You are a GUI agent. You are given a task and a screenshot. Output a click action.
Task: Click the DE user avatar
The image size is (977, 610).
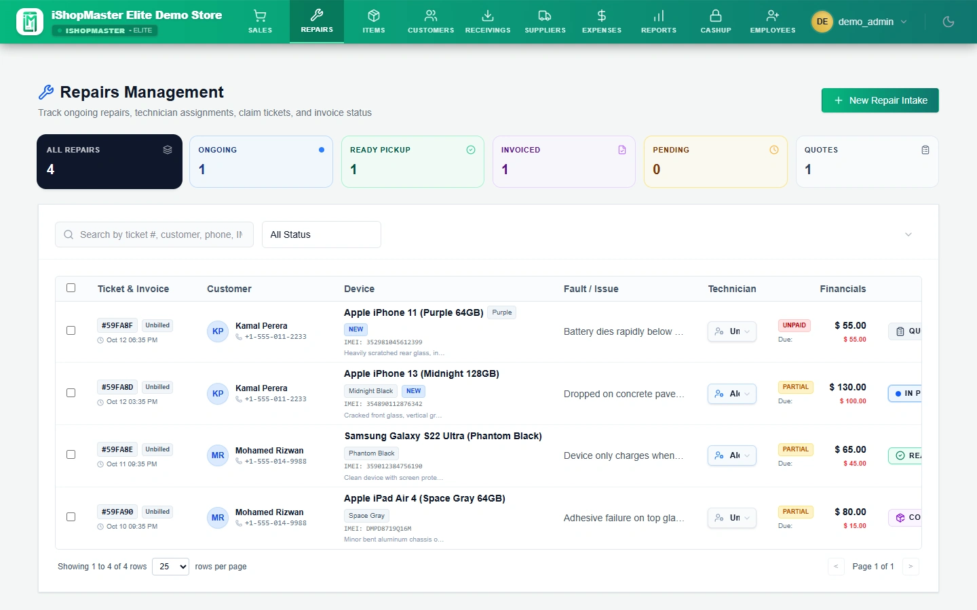(x=822, y=22)
